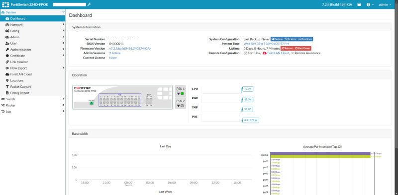Click the Debug Report file icon
Image resolution: width=398 pixels, height=195 pixels.
click(x=7, y=93)
